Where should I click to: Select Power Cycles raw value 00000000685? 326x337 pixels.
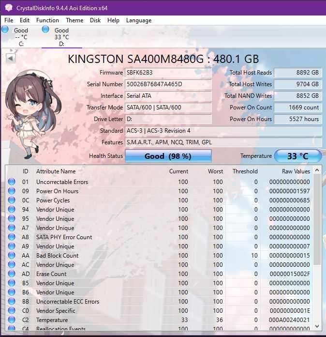pos(290,200)
